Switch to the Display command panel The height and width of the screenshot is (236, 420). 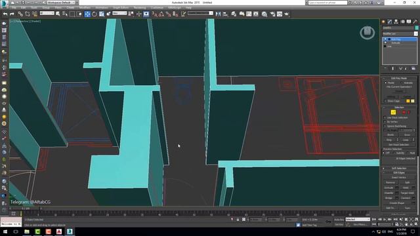409,22
